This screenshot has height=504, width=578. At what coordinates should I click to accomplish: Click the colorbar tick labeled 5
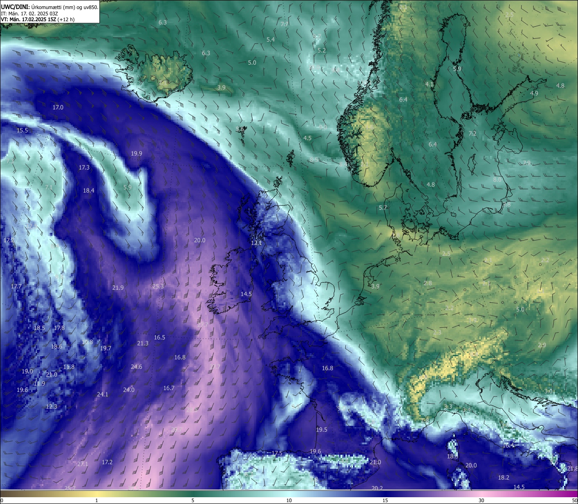tap(193, 500)
